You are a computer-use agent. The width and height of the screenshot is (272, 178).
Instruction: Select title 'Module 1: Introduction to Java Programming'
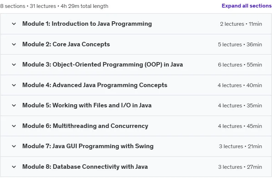coord(87,24)
